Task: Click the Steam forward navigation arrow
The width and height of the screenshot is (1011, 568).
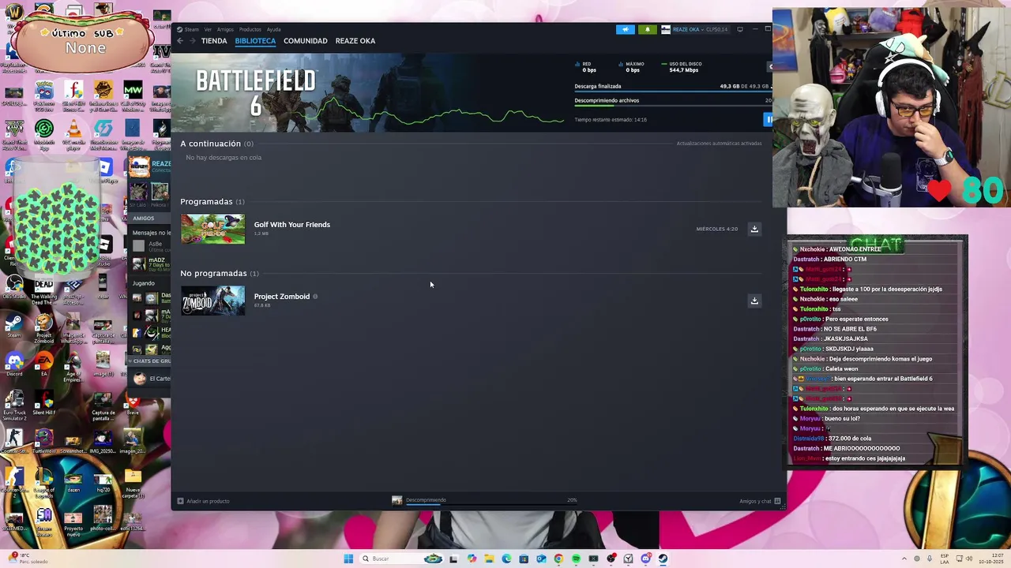Action: click(191, 41)
